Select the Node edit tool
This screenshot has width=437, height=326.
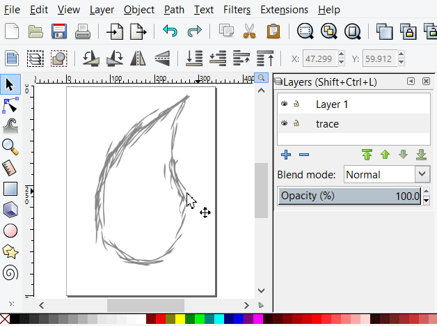click(x=10, y=105)
